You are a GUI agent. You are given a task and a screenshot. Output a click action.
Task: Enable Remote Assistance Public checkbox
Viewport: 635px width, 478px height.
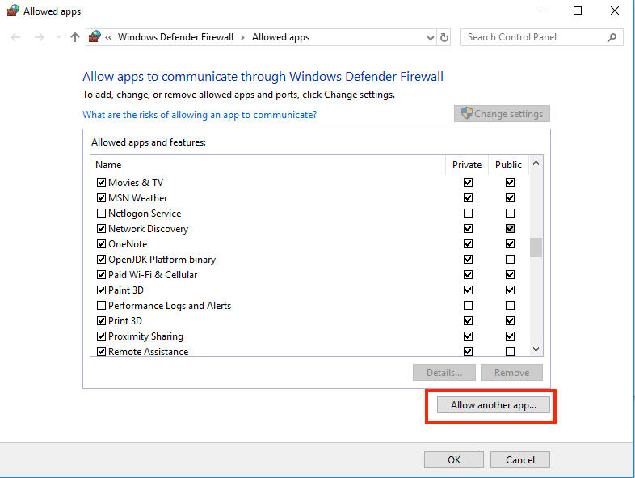pos(511,351)
